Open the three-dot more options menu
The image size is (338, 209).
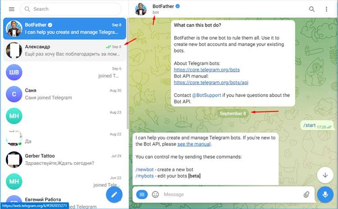[x=326, y=9]
